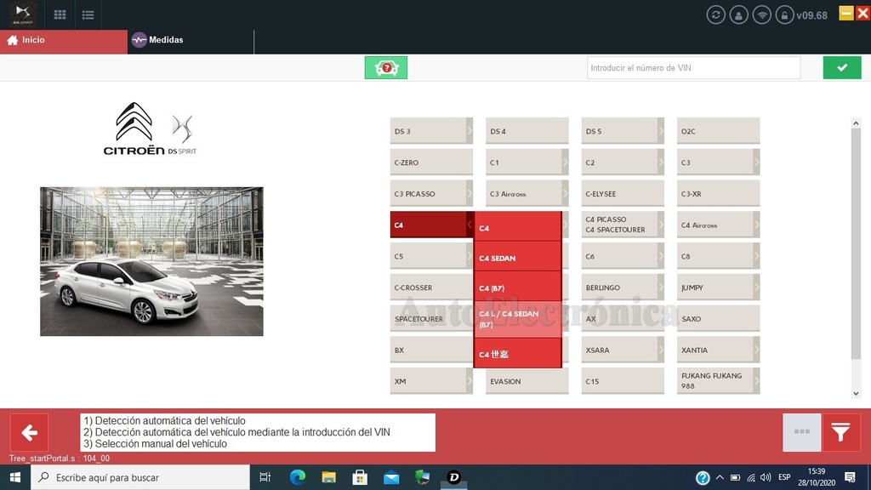Select C4 in the submenu
This screenshot has width=871, height=490.
pos(518,226)
